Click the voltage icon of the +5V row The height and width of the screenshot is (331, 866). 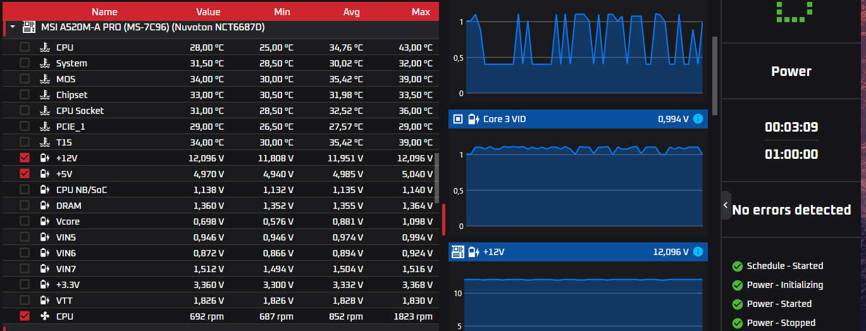click(x=45, y=173)
